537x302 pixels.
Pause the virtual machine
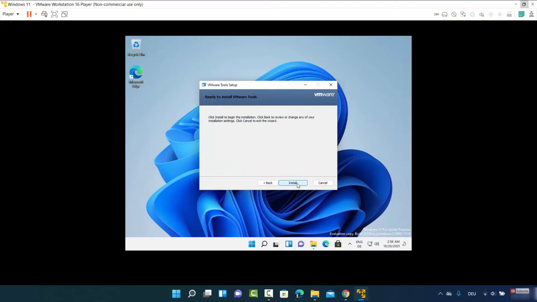29,14
